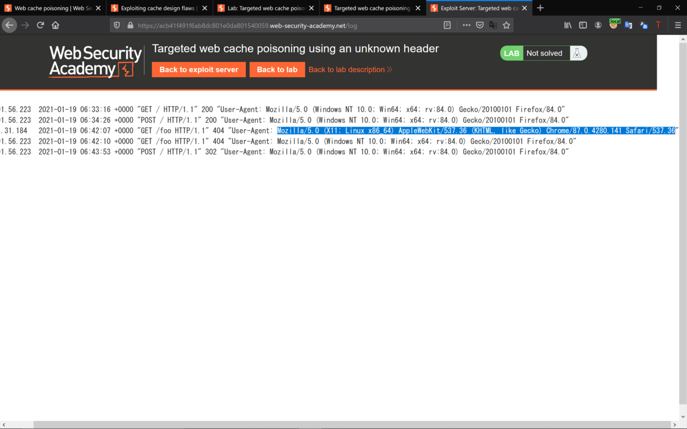Close the Exploit Server tab
Screen dimensions: 687x429
pos(524,8)
